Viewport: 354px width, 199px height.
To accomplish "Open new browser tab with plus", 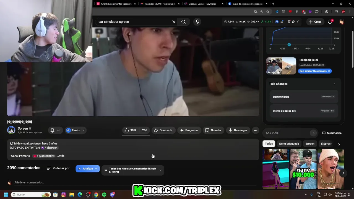I will [273, 4].
